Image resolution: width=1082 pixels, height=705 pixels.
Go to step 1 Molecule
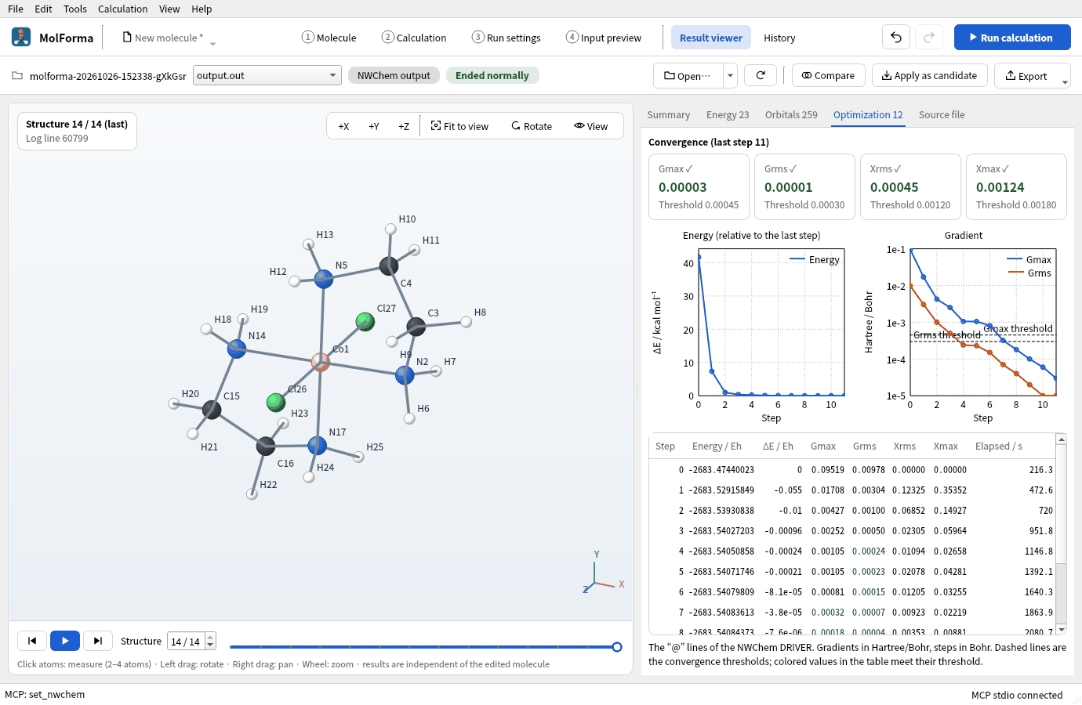click(x=329, y=38)
